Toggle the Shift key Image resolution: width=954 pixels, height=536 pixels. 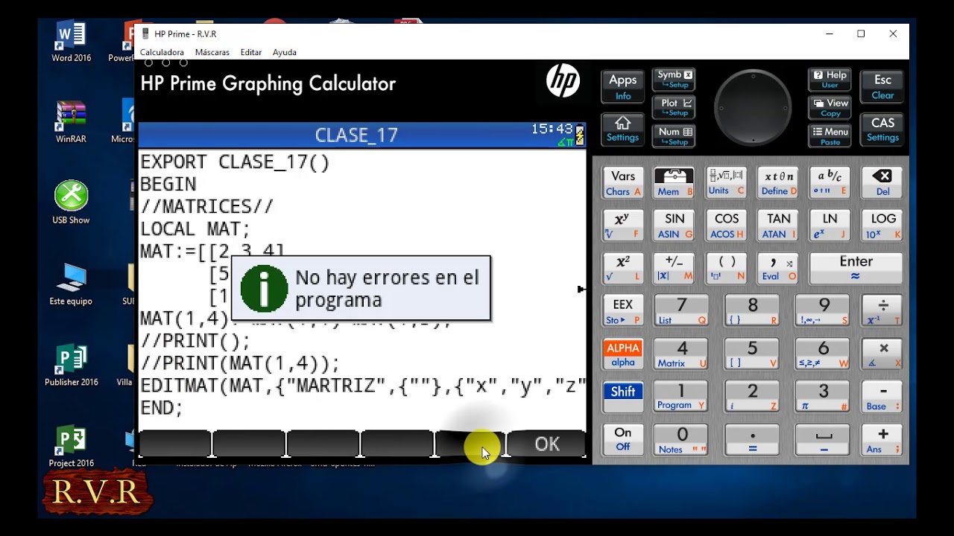tap(622, 398)
